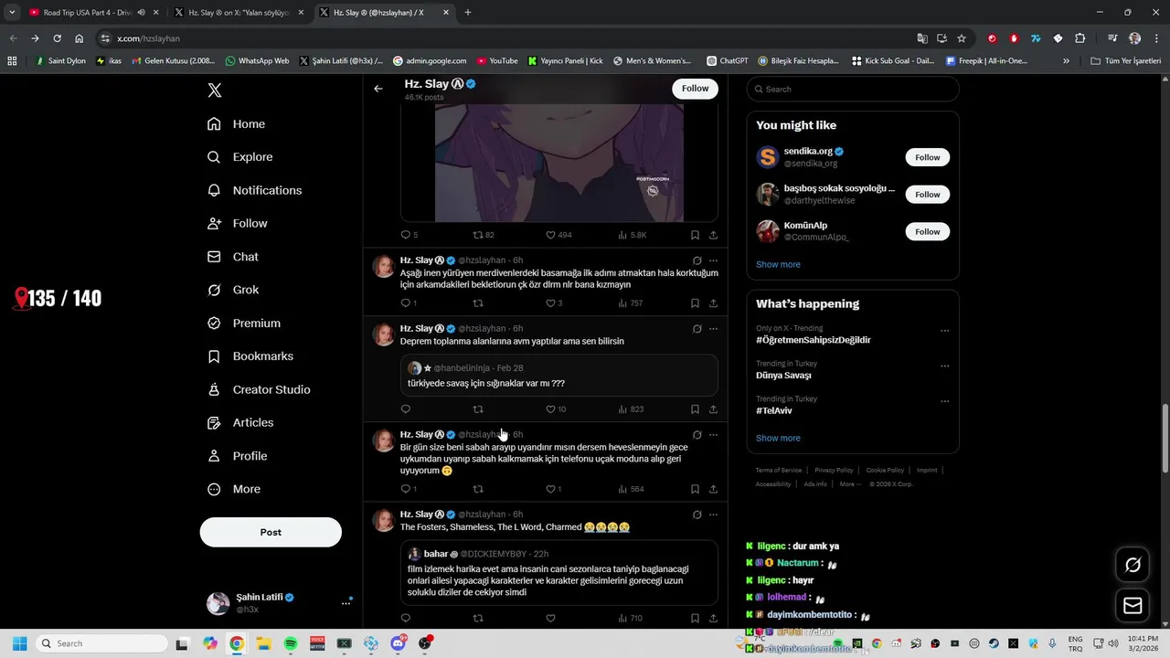
Task: Click the X logo in sidebar
Action: 214,90
